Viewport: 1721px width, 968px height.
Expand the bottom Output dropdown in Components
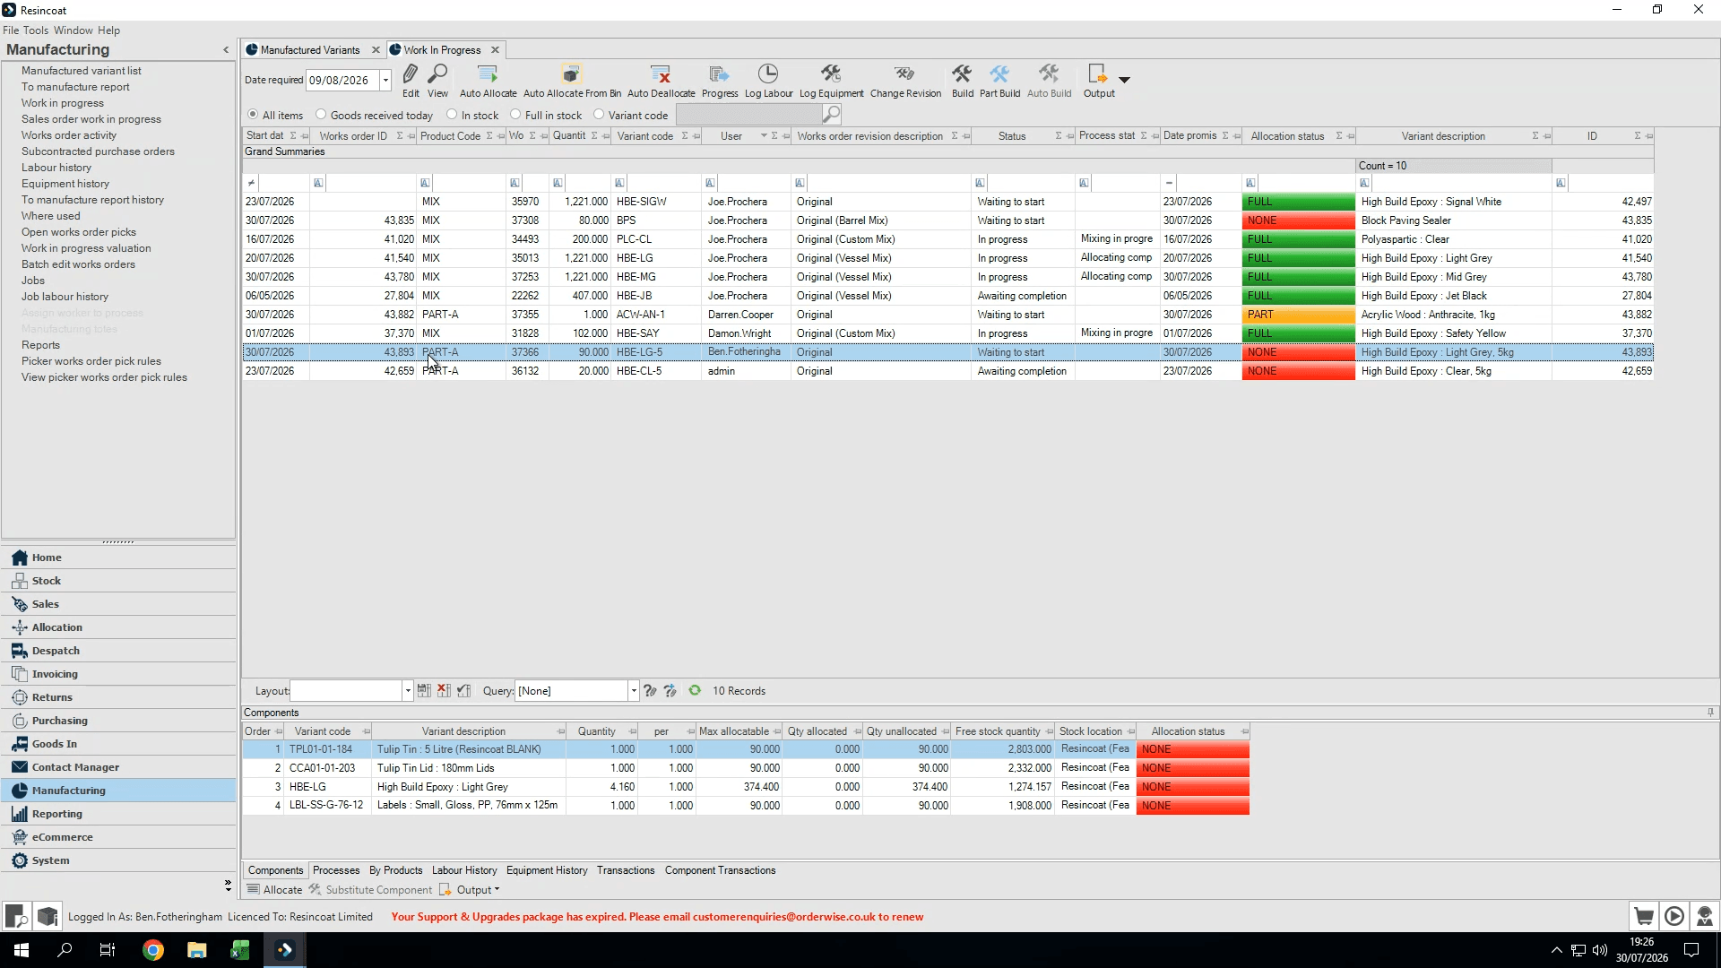click(x=497, y=890)
